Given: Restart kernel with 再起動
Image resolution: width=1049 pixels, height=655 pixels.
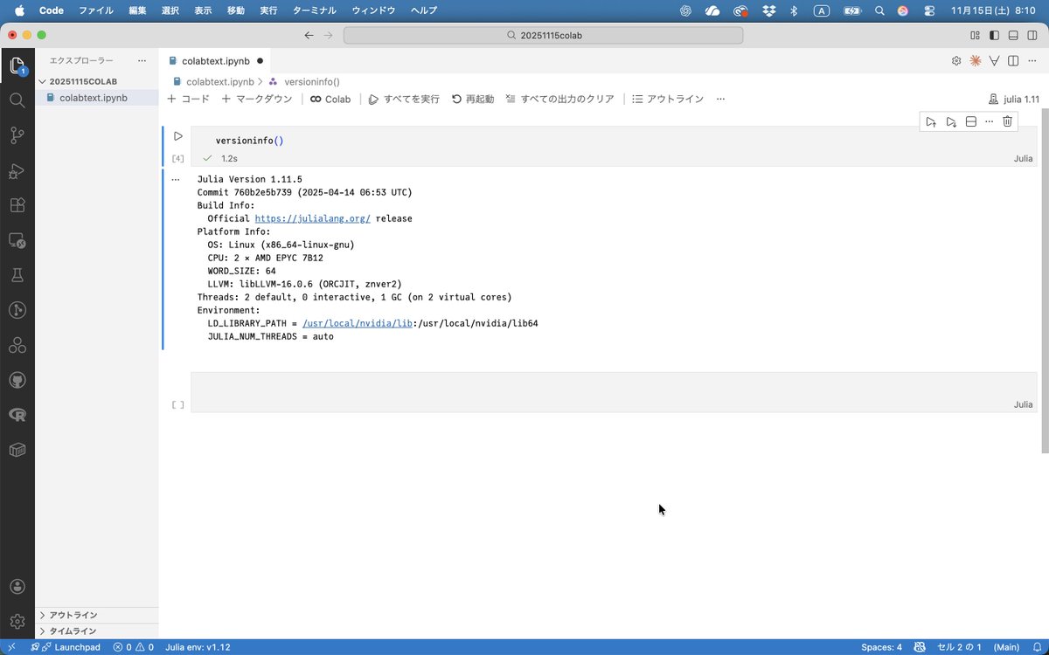Looking at the screenshot, I should 473,99.
